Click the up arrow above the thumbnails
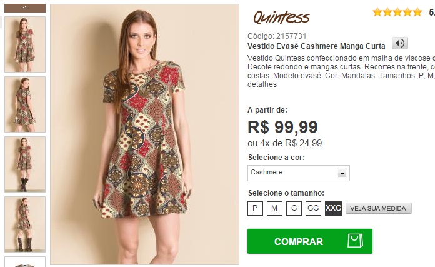The image size is (435, 267). [25, 8]
